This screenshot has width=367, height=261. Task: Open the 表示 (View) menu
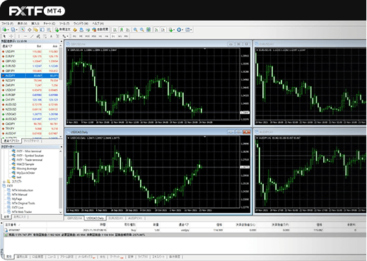tap(23, 23)
